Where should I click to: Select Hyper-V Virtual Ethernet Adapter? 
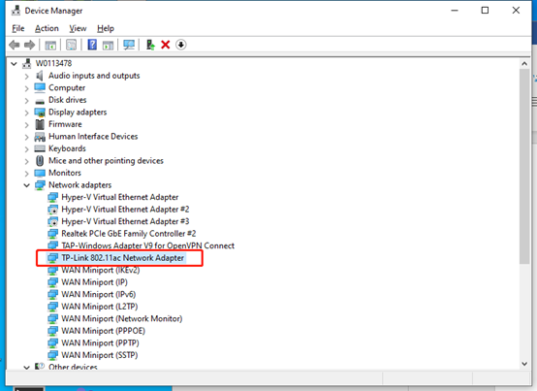120,197
